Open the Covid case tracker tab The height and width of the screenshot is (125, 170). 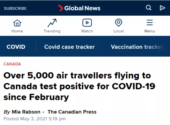[69, 47]
